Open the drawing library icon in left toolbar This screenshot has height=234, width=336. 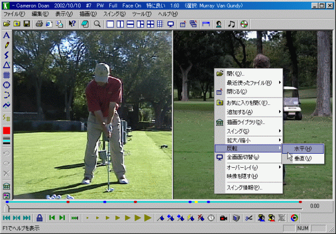6,186
